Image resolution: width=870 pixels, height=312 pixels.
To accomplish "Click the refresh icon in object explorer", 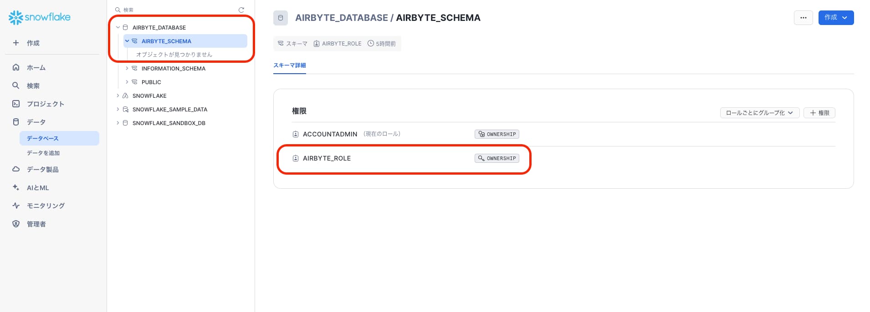I will 241,10.
